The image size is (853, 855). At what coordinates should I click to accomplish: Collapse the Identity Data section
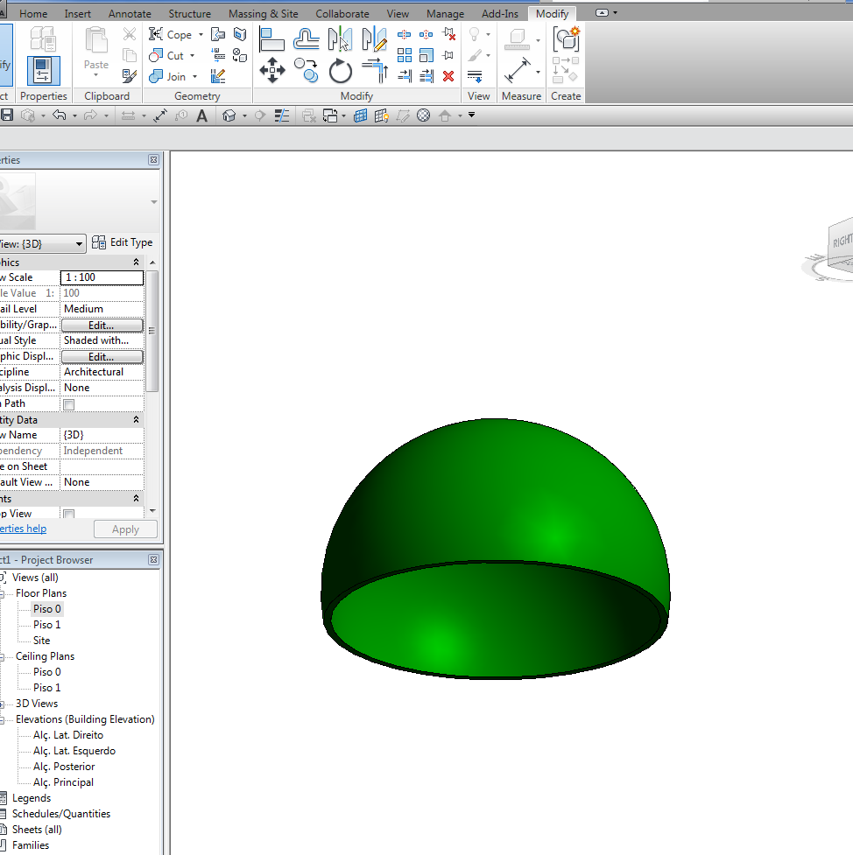tap(136, 420)
